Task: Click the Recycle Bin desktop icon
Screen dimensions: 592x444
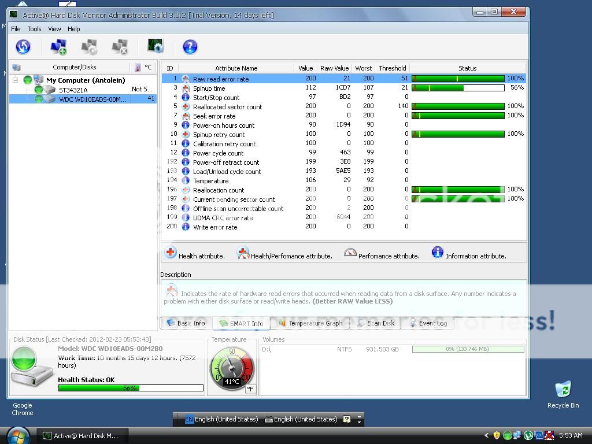Action: coord(563,391)
